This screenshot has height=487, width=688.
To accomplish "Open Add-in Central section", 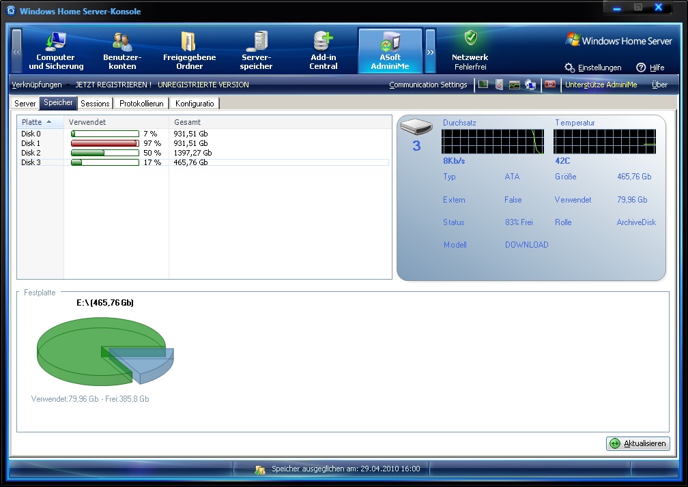I will coord(324,51).
